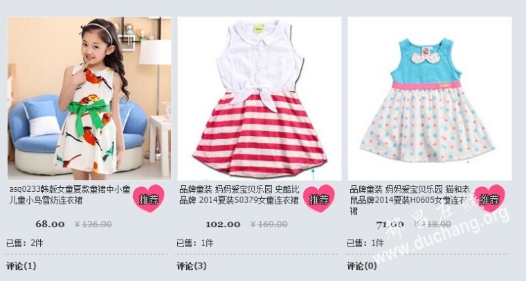Viewport: 526px width, 281px height.
Task: Click 已售: 2件 under the bird dress
Action: point(24,243)
